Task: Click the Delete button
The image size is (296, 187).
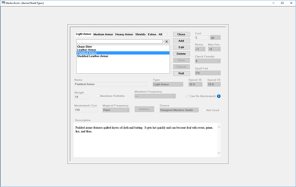Action: 182,54
